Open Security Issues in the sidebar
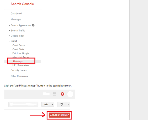148x120 pixels. (x=19, y=70)
